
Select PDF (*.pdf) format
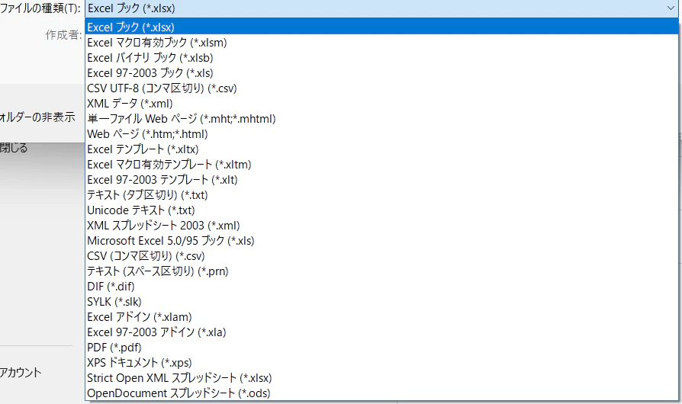pos(381,348)
